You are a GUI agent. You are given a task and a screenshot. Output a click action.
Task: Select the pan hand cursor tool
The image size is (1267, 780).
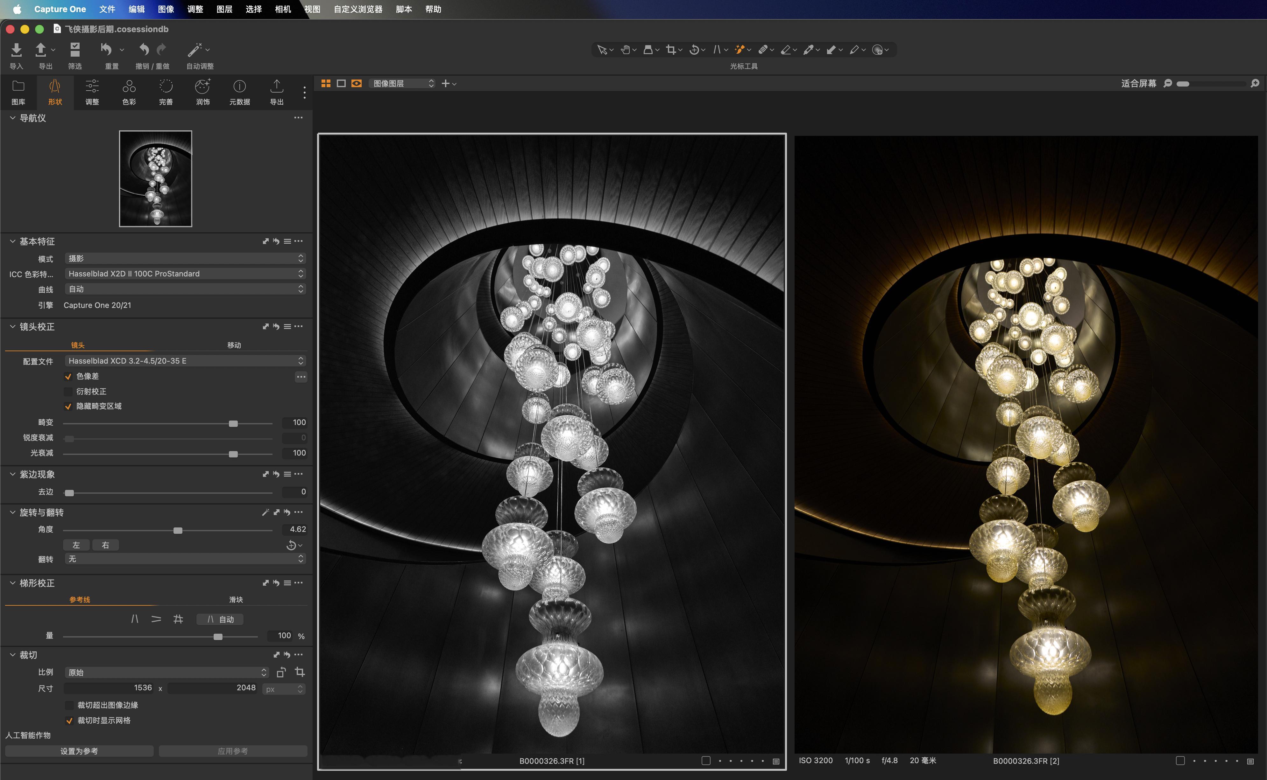click(625, 50)
